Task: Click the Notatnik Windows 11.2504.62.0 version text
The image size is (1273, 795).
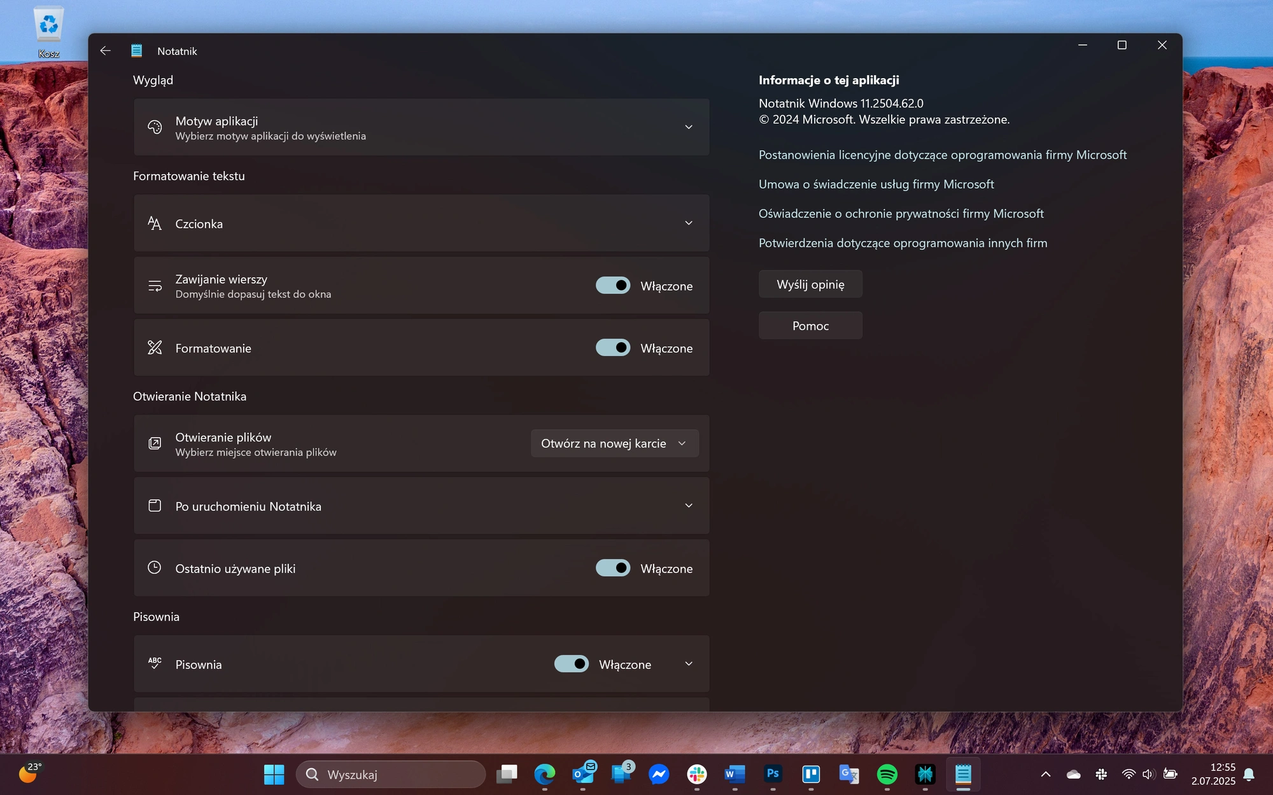Action: (x=841, y=103)
